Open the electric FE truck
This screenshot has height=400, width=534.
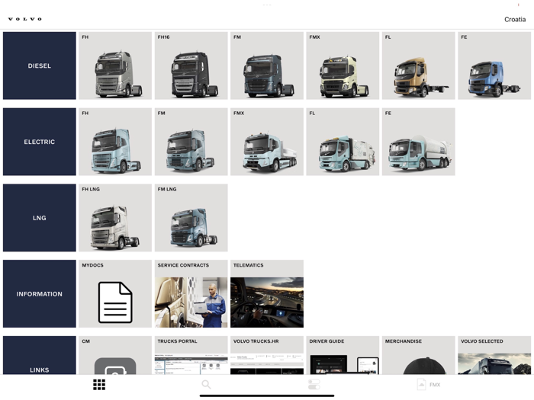coord(419,142)
